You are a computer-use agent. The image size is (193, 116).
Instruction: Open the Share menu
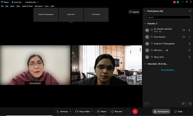(x=12, y=6)
